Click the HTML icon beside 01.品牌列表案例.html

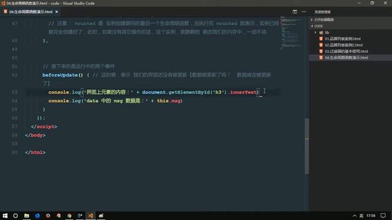[x=321, y=38]
